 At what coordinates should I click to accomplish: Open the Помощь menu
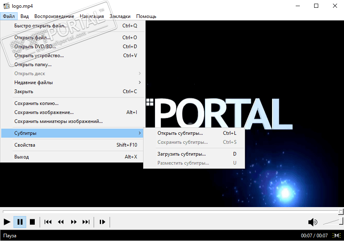click(146, 16)
